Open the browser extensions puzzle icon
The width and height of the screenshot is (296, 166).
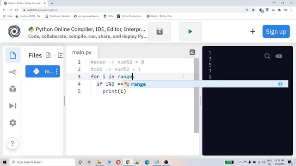[x=279, y=10]
